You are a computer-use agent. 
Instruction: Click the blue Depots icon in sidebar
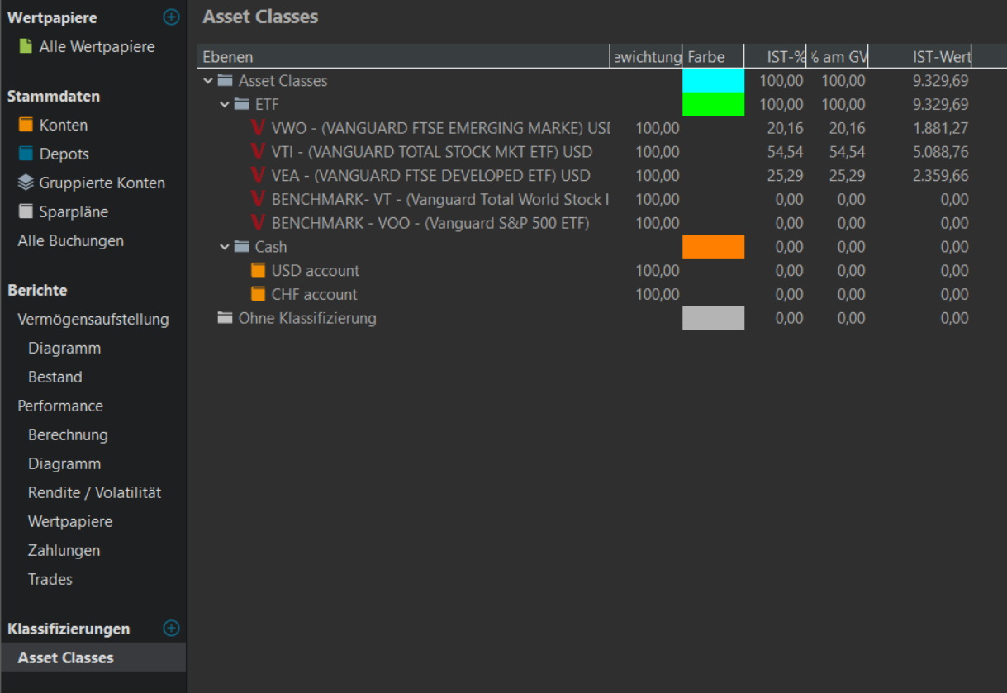26,154
